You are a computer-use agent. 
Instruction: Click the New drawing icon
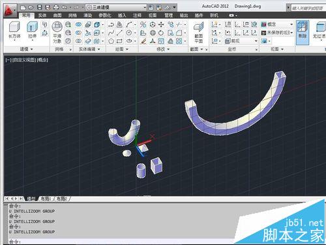(23, 8)
